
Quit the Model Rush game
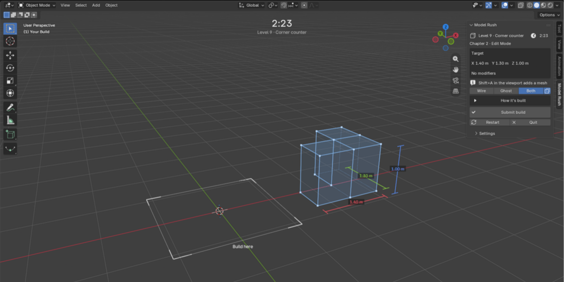click(x=530, y=122)
